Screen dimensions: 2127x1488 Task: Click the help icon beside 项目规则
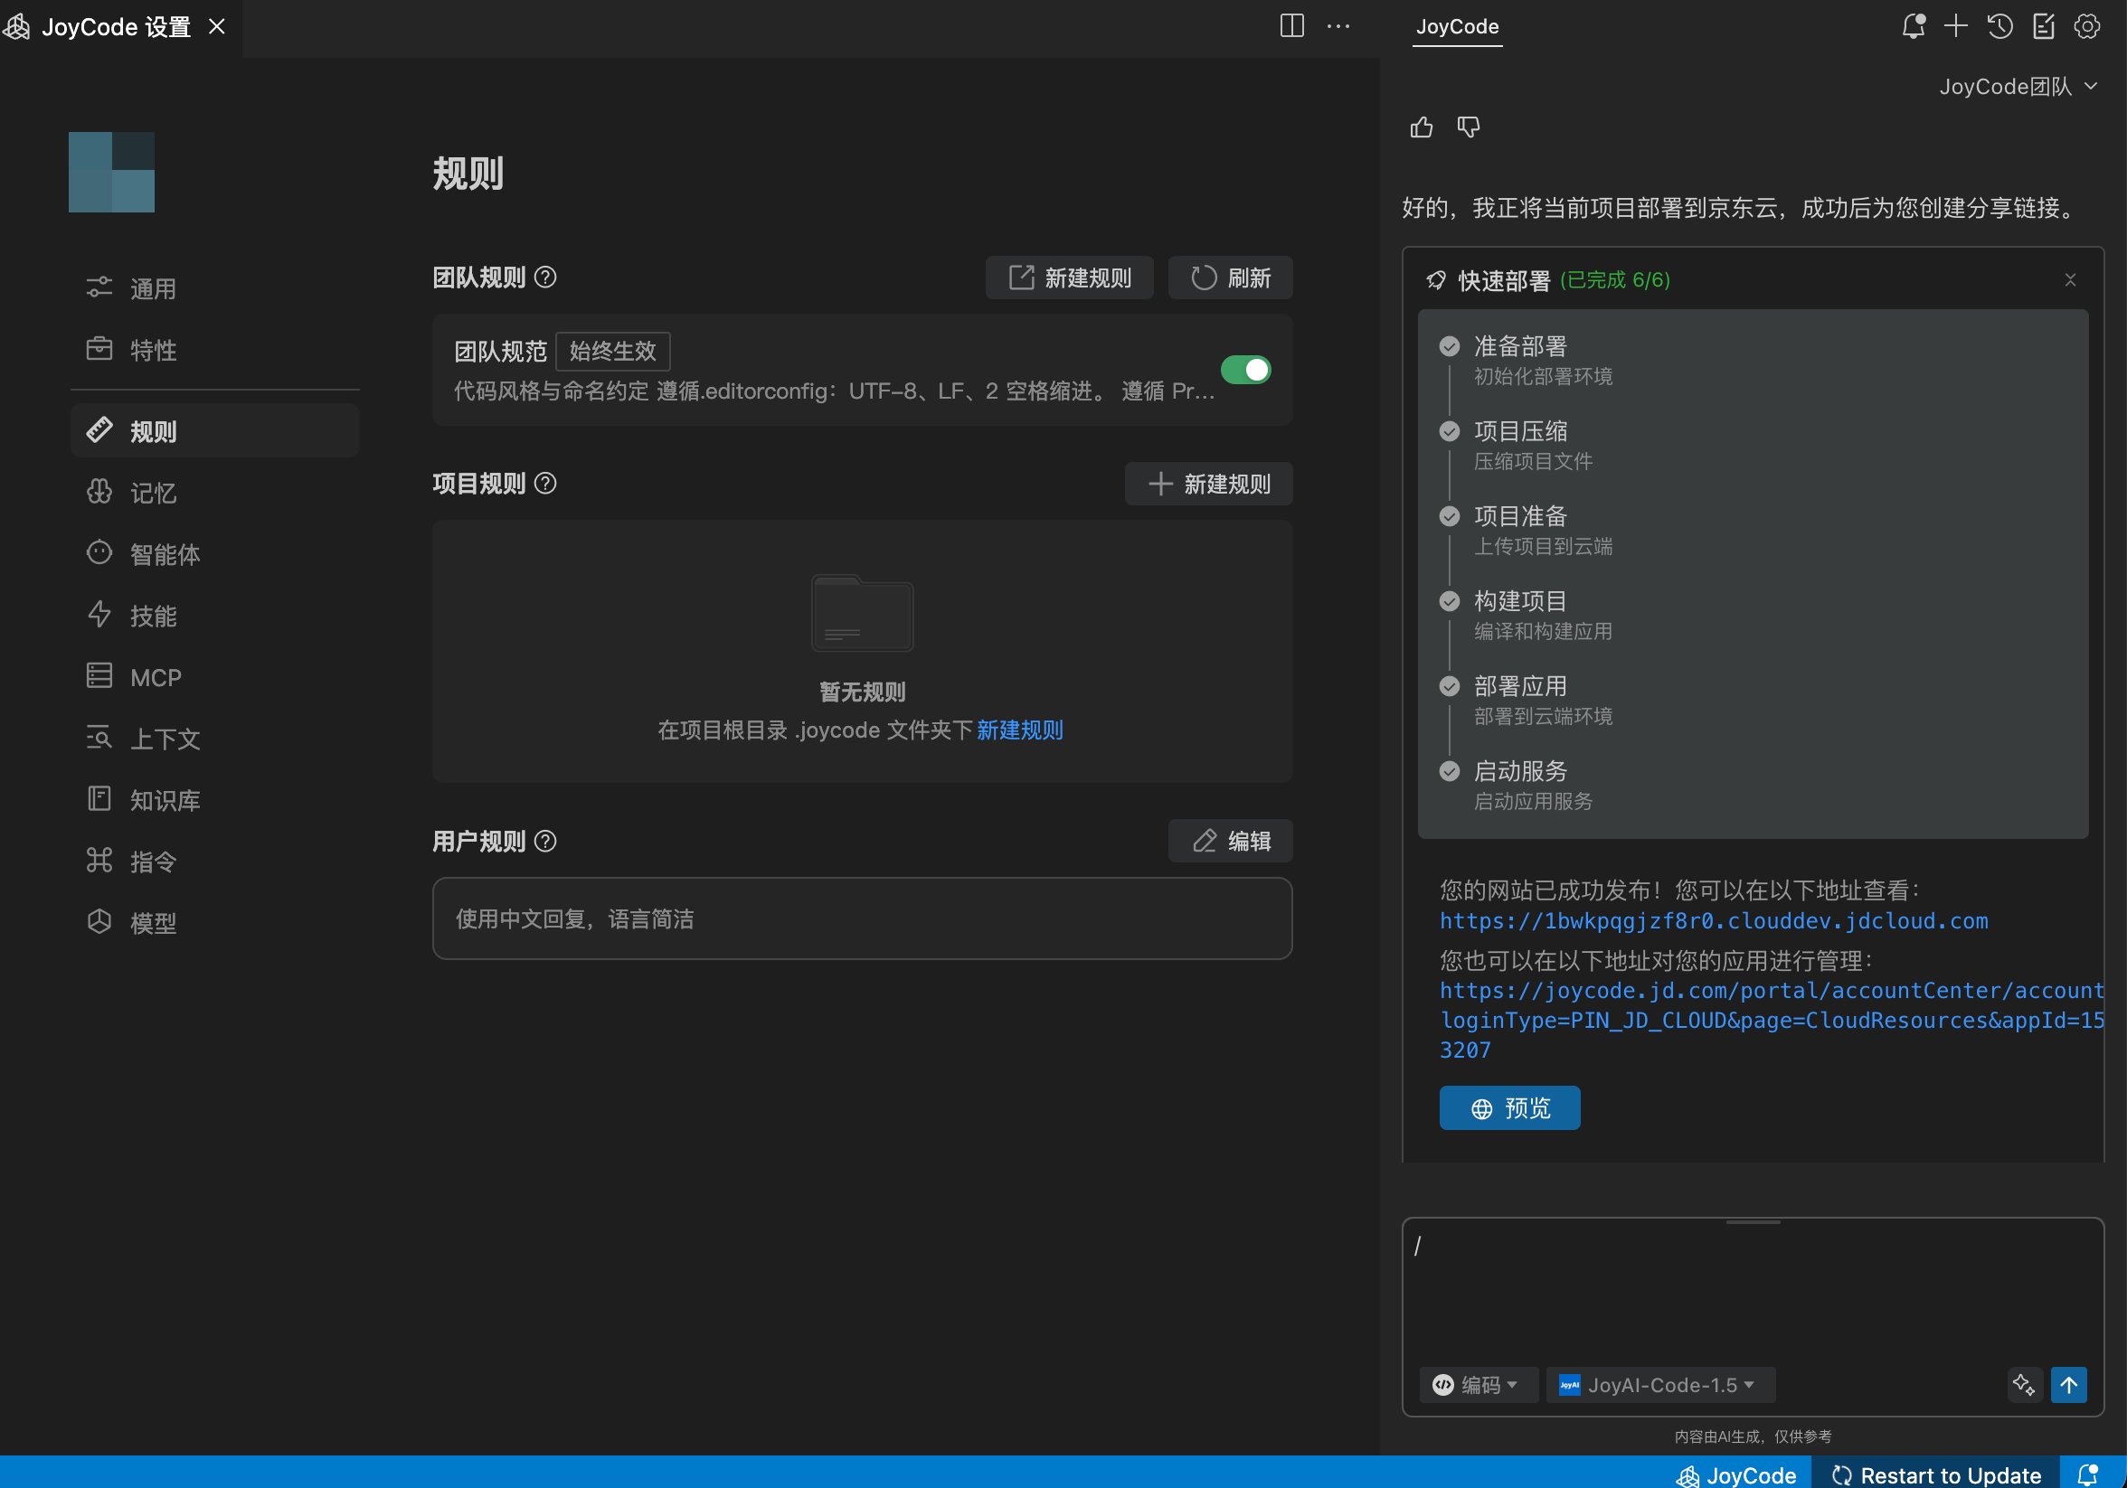pyautogui.click(x=545, y=484)
